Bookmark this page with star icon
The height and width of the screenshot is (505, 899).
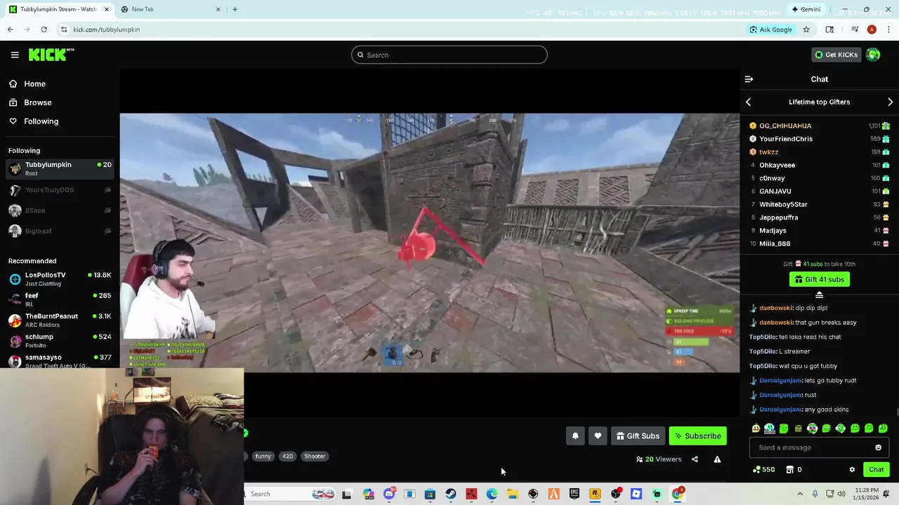tap(806, 29)
